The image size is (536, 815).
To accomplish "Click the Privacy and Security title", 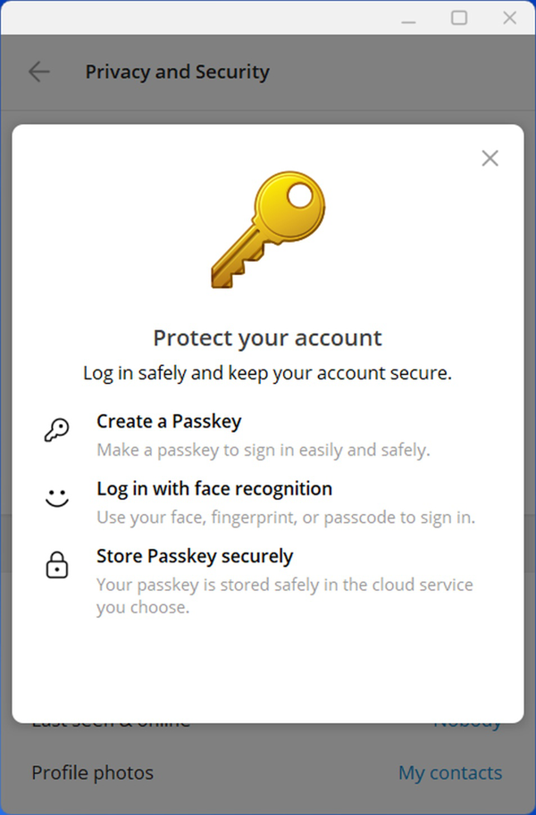I will click(177, 72).
